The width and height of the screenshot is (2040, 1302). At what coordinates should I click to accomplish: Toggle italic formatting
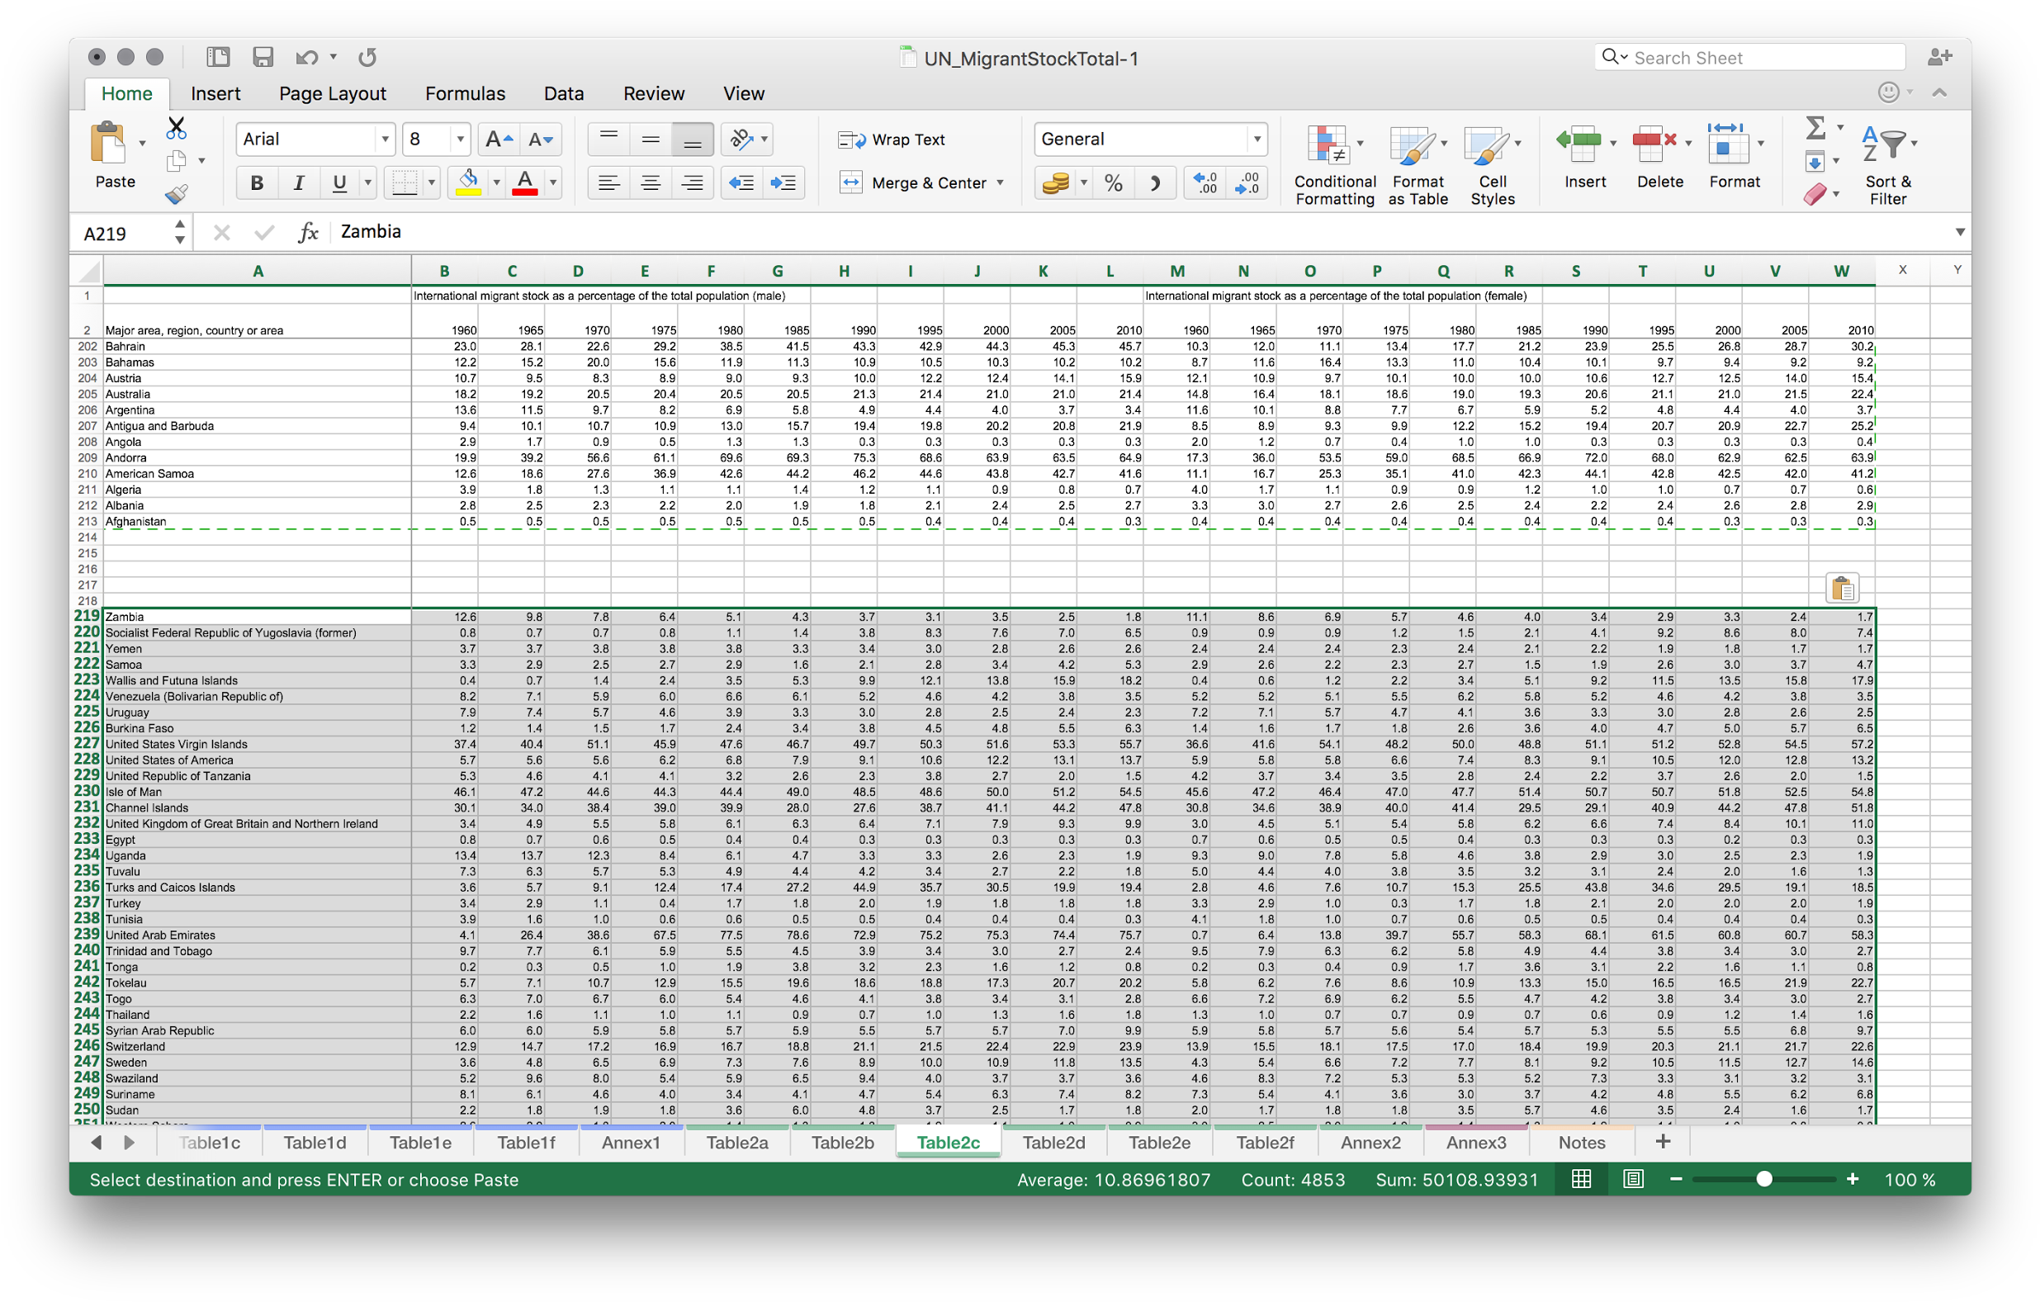tap(297, 182)
